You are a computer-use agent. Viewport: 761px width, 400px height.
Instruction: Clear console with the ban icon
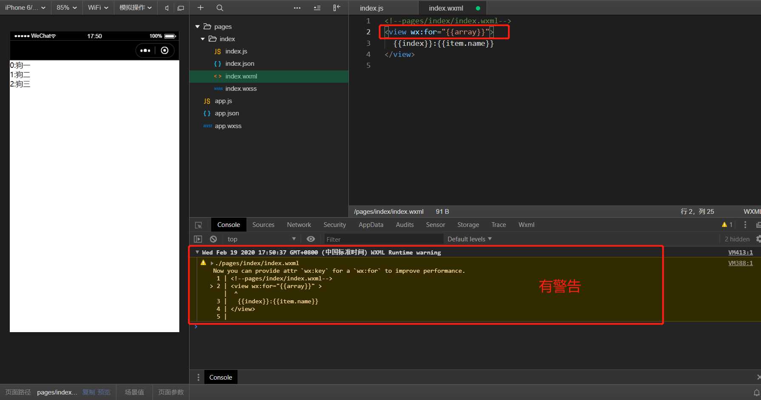(213, 239)
